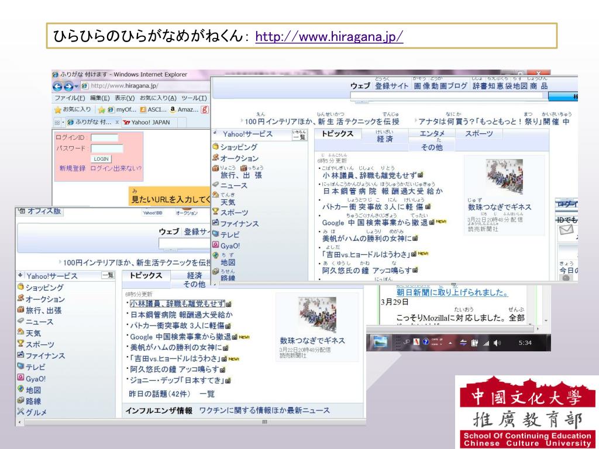Open the ツール(T) menu in Internet Explorer
Viewport: 599px width, 449px height.
(194, 98)
